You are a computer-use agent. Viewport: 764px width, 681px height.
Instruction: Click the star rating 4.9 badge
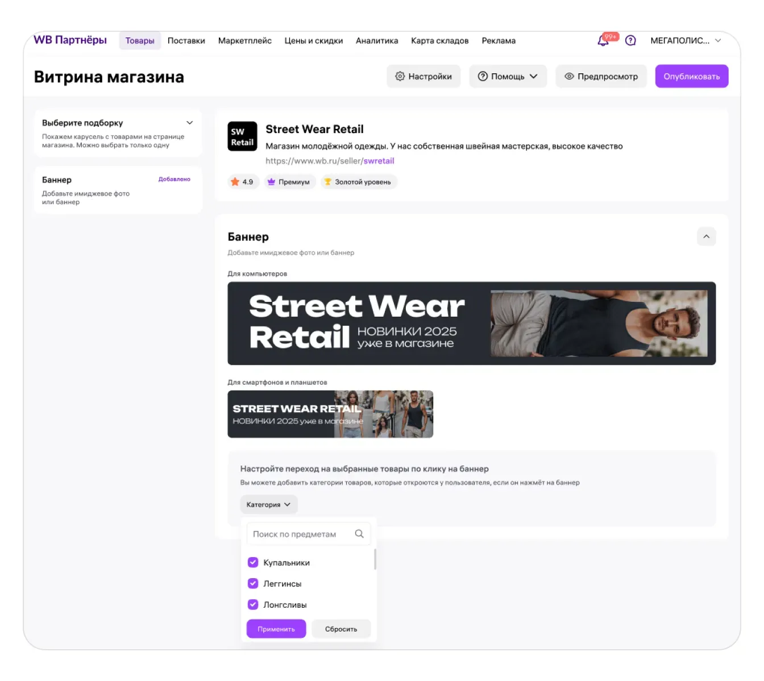pos(243,182)
